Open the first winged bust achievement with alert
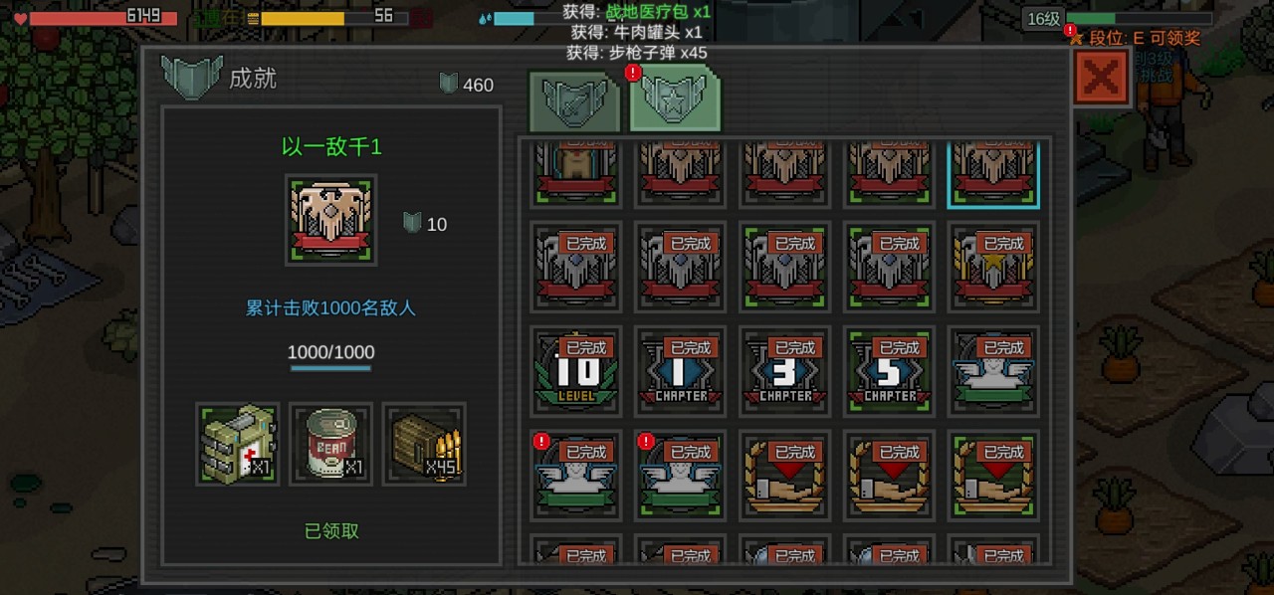1274x595 pixels. (x=576, y=475)
